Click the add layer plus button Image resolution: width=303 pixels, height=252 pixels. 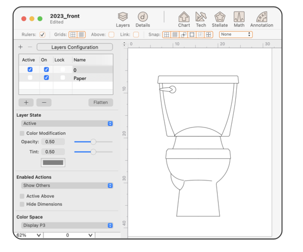[x=26, y=102]
